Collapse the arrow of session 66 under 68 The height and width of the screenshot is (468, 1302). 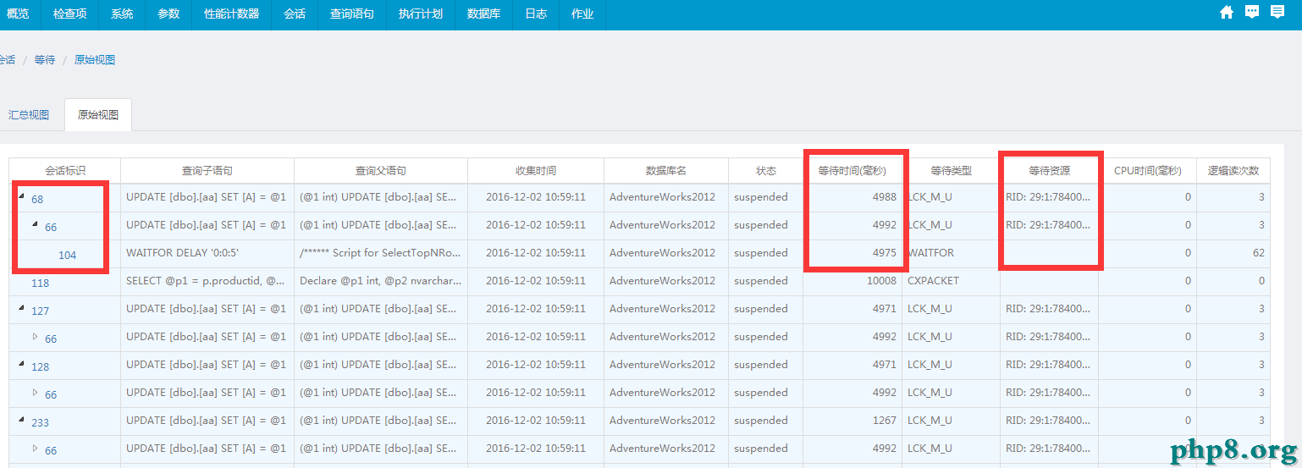tap(35, 225)
